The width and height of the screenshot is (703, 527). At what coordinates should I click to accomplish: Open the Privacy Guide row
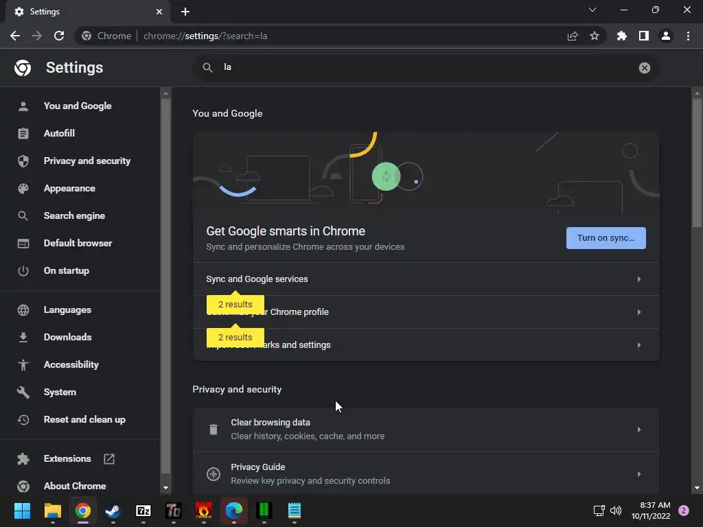[x=426, y=473]
